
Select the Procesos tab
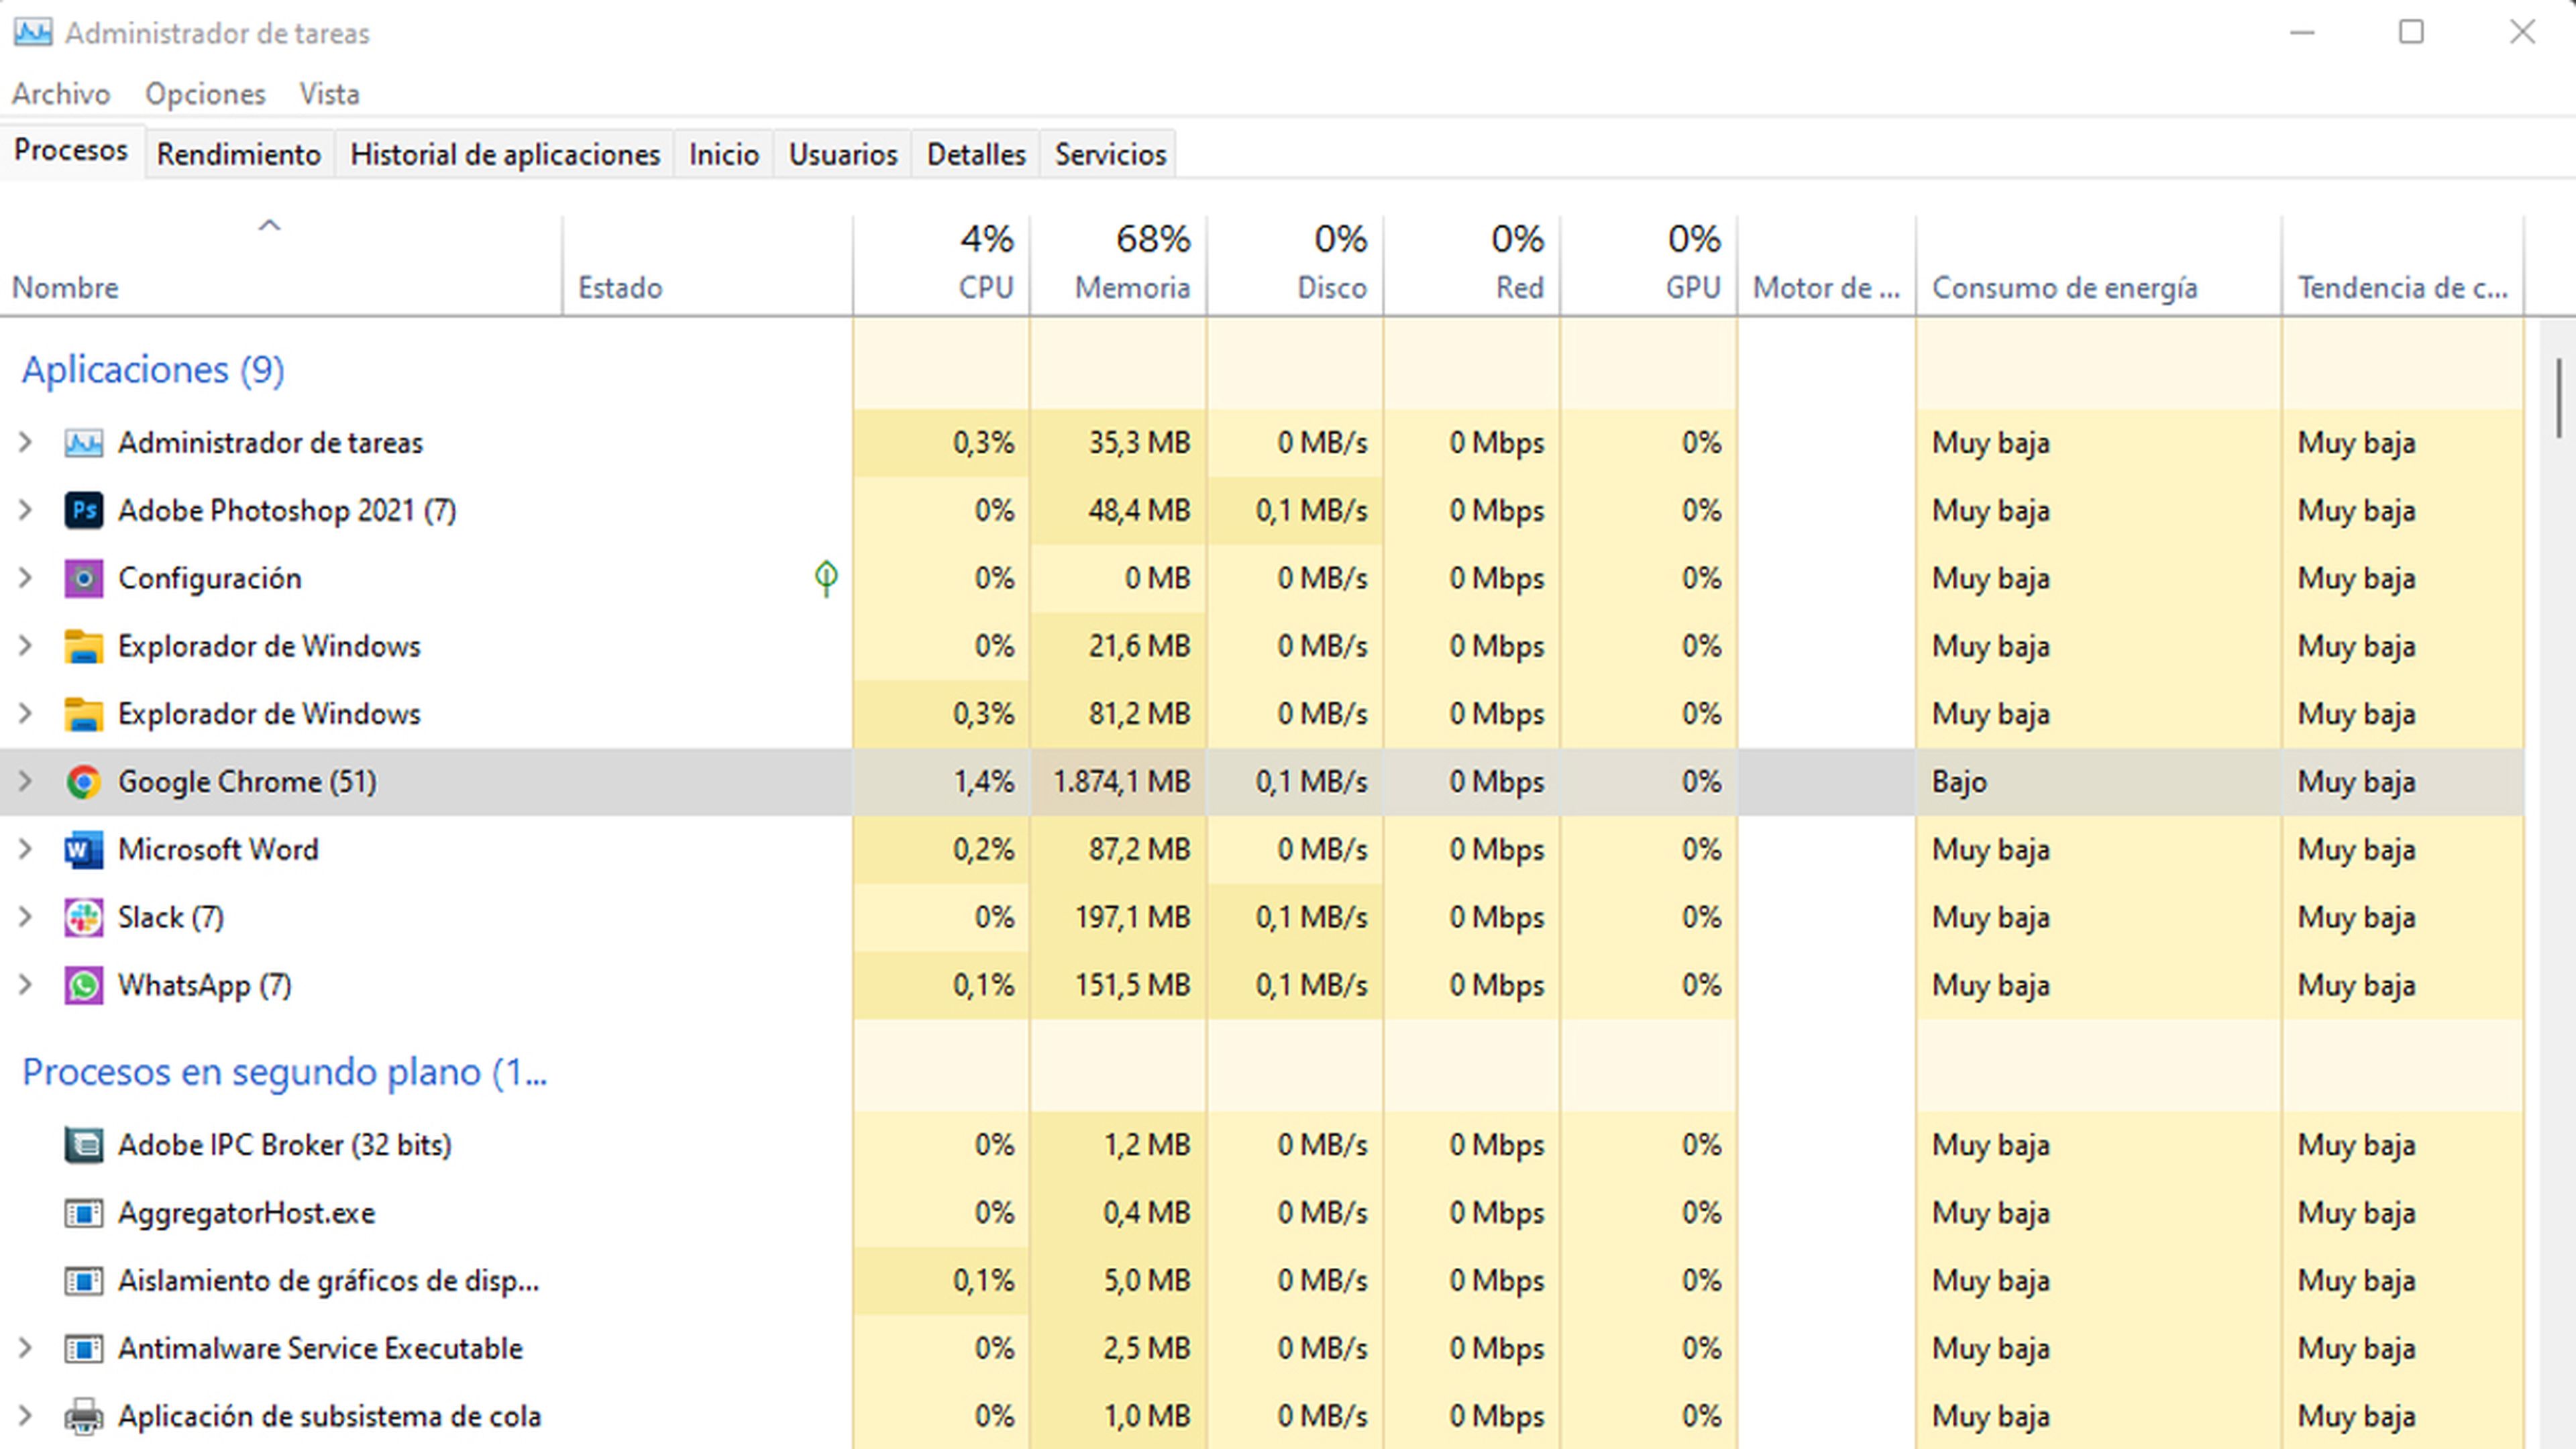tap(71, 151)
